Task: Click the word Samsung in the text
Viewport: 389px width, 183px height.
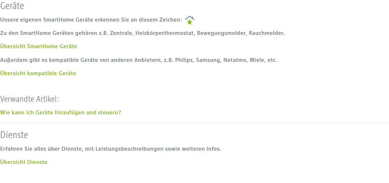Action: 208,60
